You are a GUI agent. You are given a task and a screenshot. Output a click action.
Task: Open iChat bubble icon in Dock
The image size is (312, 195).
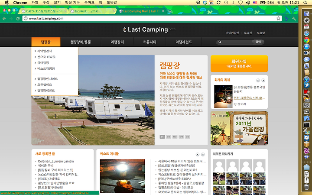pyautogui.click(x=307, y=59)
